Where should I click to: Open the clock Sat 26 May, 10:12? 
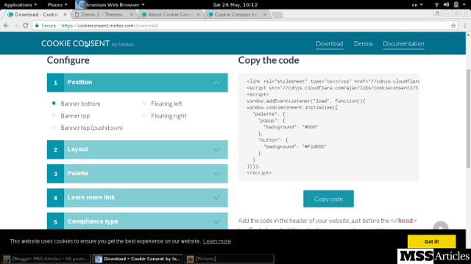click(x=235, y=4)
